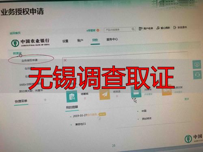The width and height of the screenshot is (203, 152).
Task: Select the 快捷菜单 tab
Action: pos(21,101)
